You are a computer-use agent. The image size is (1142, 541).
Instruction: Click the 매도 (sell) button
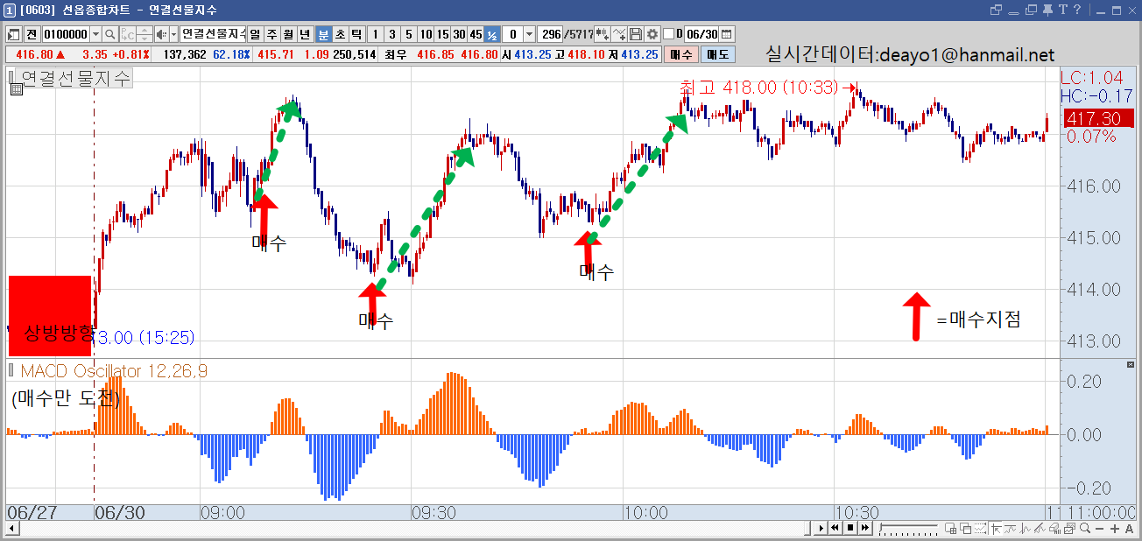718,54
